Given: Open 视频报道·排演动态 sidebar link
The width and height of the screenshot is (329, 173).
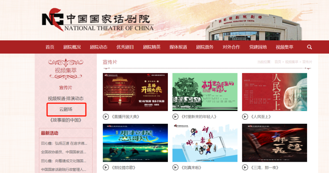Looking at the screenshot, I should [66, 99].
